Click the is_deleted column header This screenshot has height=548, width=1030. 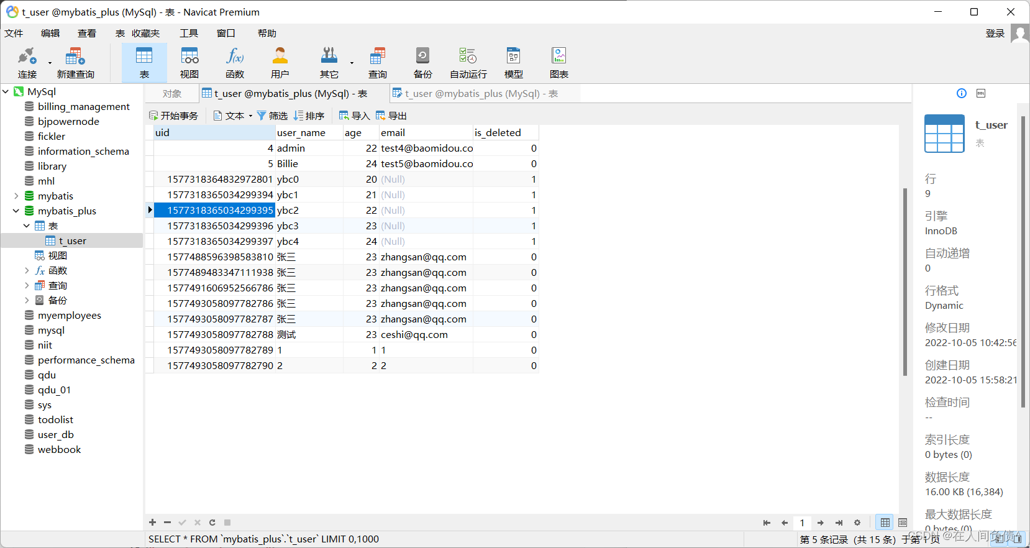[506, 132]
